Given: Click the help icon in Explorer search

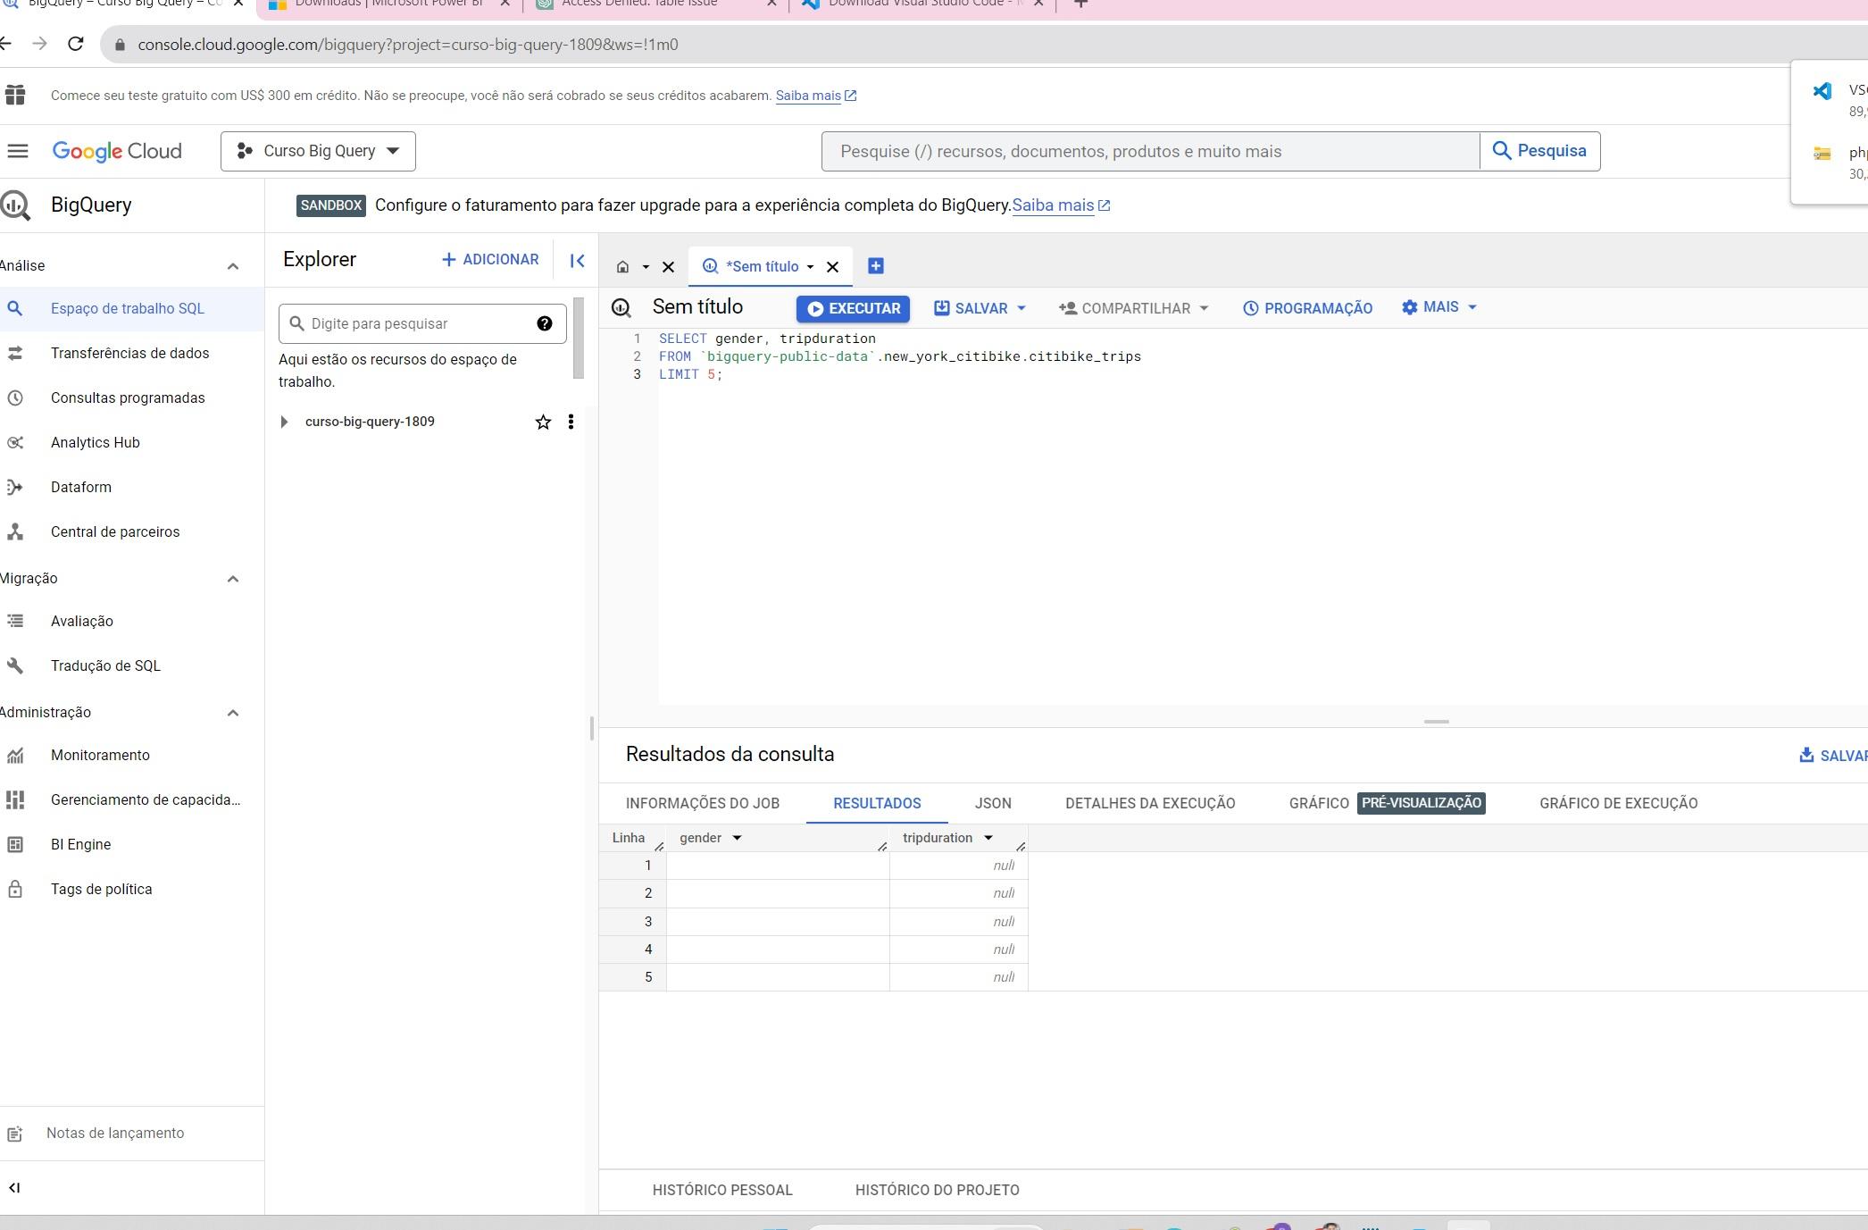Looking at the screenshot, I should point(545,323).
